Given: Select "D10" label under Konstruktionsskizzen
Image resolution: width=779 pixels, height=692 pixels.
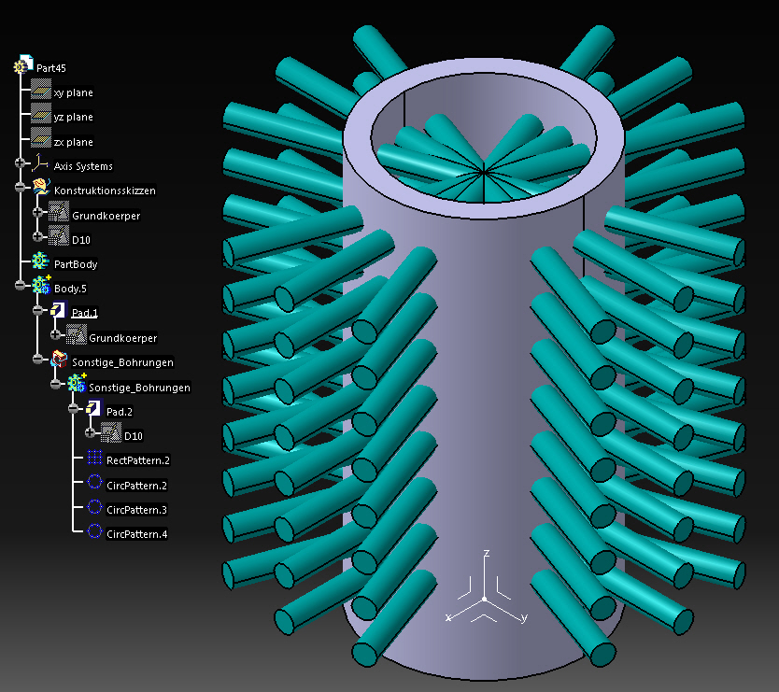Looking at the screenshot, I should point(81,240).
